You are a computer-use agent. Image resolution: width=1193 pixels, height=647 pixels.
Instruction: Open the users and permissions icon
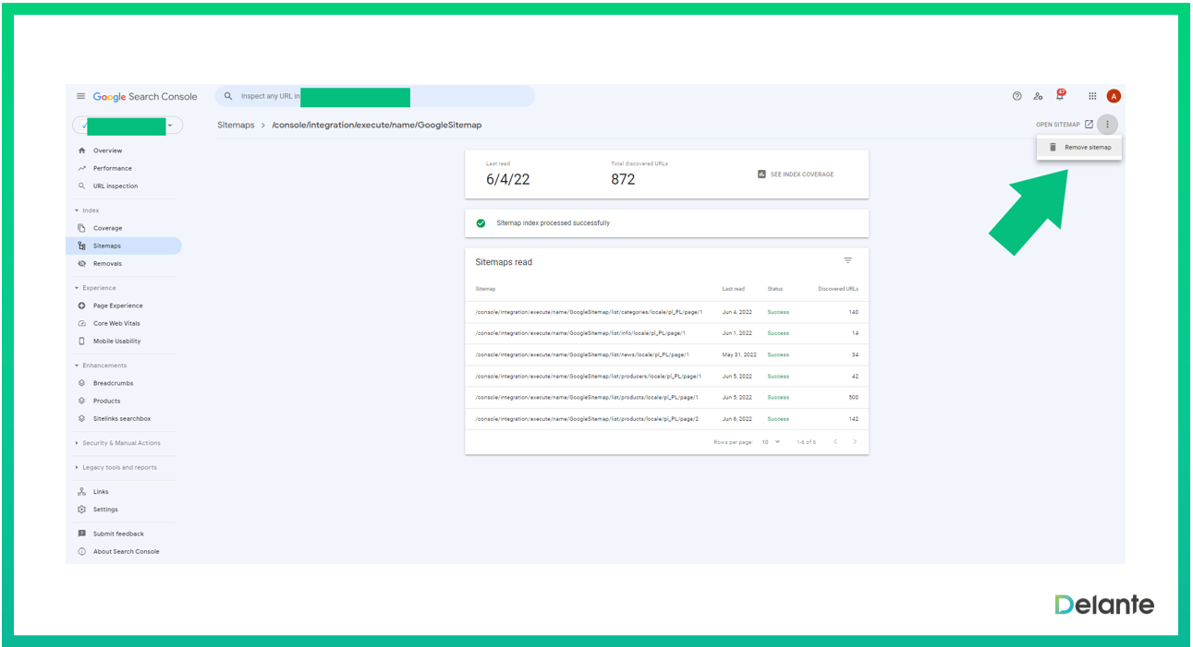click(x=1039, y=96)
